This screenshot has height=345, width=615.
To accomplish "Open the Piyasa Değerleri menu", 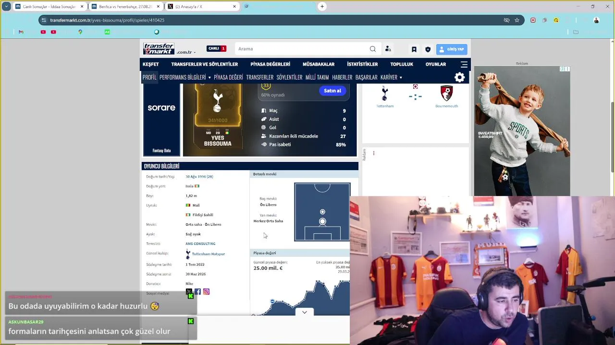I will click(x=271, y=64).
